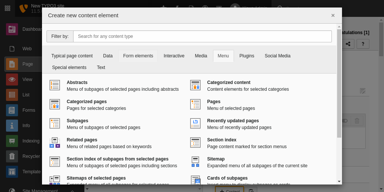Select the Pages menu element icon
Screen dimensions: 384x192
point(195,104)
